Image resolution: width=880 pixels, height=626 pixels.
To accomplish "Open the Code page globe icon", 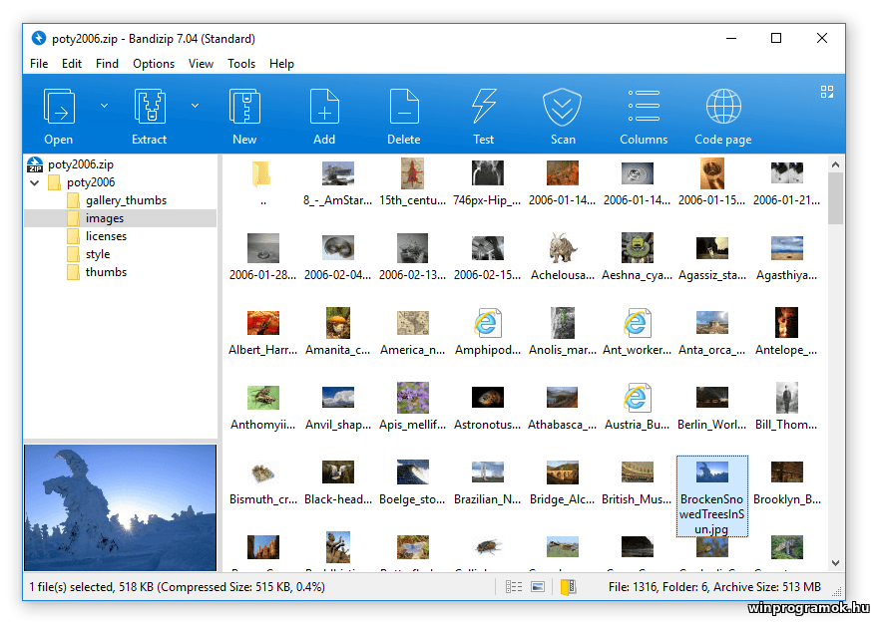I will point(723,108).
